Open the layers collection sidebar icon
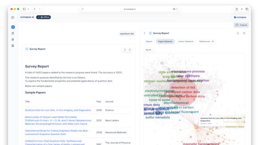This screenshot has width=259, height=145. 13,39
